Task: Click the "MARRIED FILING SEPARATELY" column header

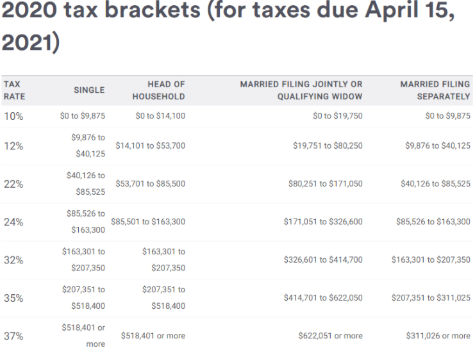Action: [x=435, y=90]
